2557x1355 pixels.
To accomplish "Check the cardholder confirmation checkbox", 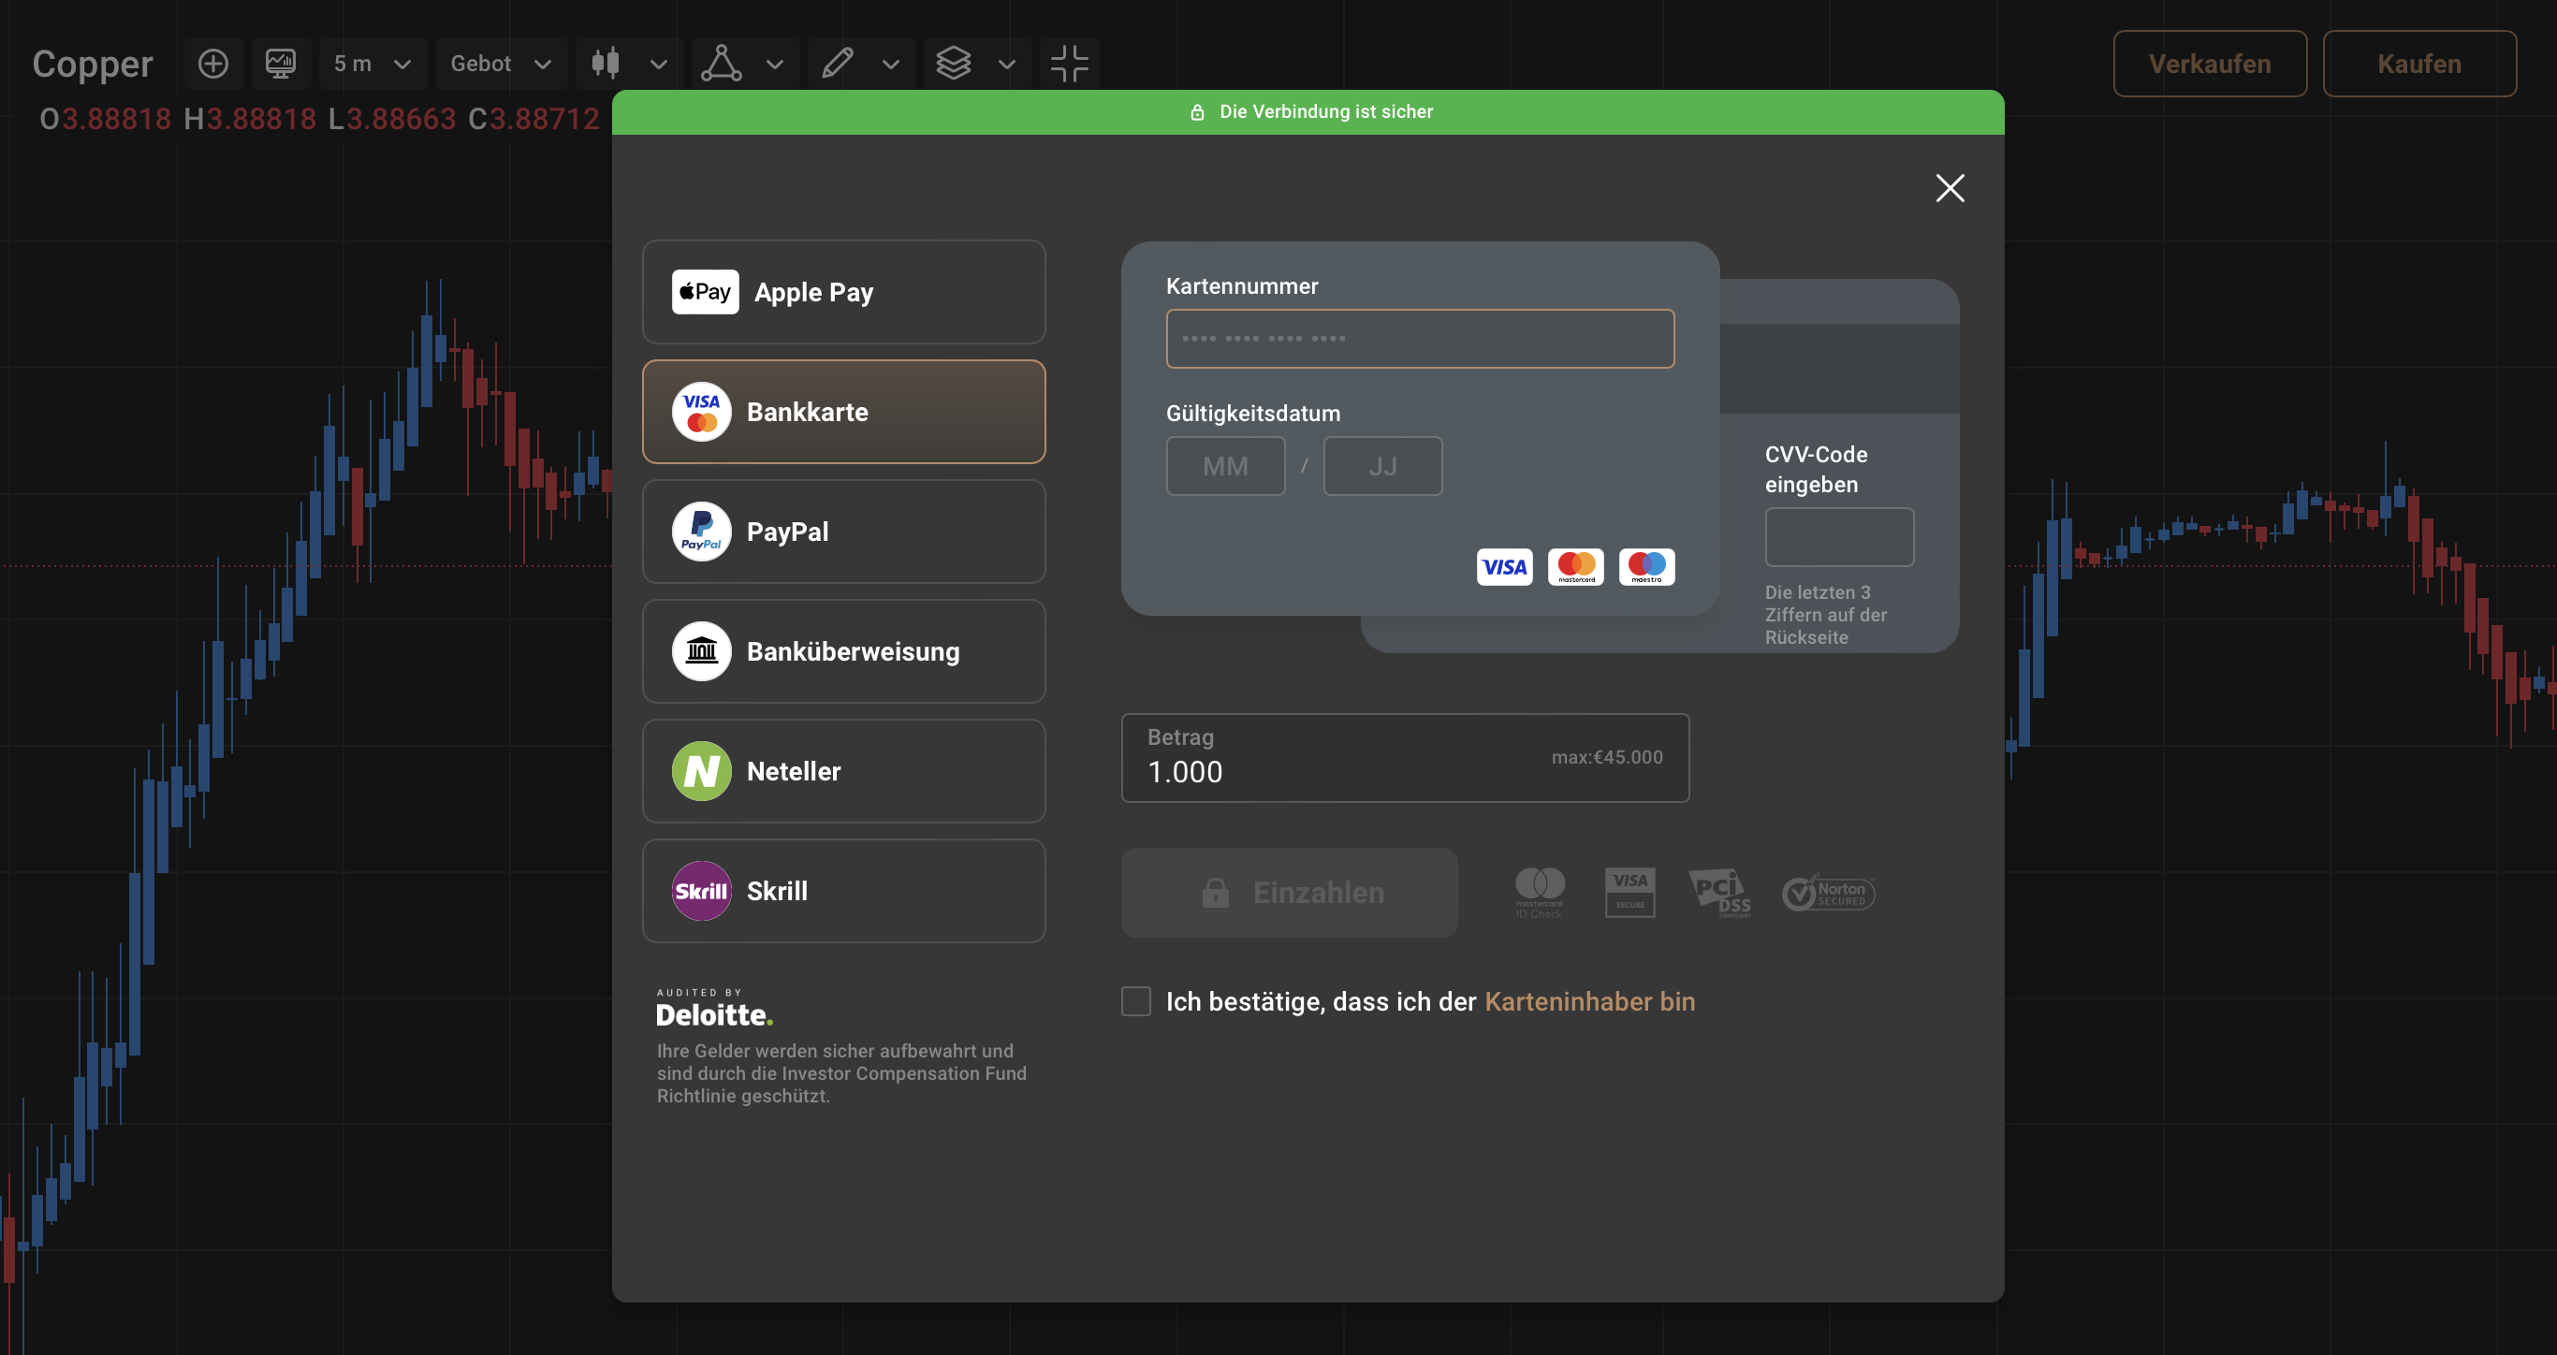I will tap(1135, 1000).
